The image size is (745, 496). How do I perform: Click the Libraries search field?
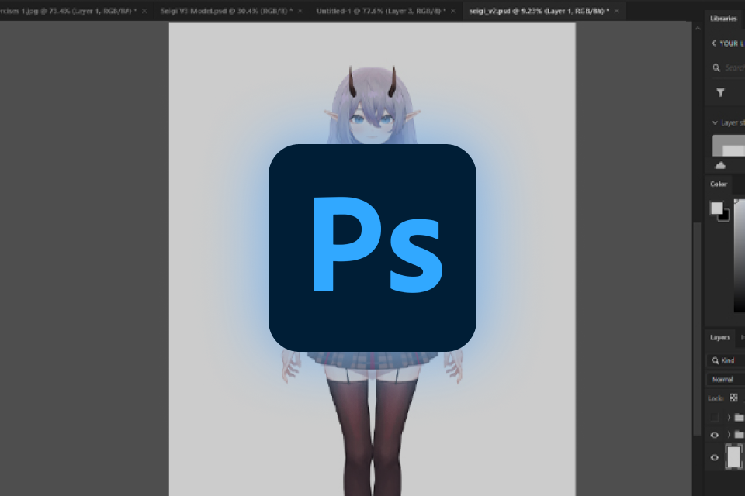click(x=734, y=68)
